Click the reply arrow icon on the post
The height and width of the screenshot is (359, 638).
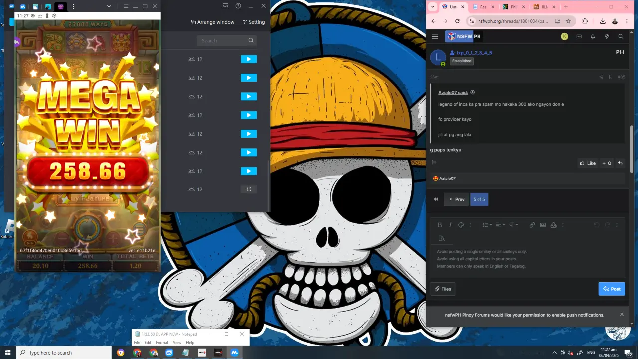pyautogui.click(x=620, y=163)
